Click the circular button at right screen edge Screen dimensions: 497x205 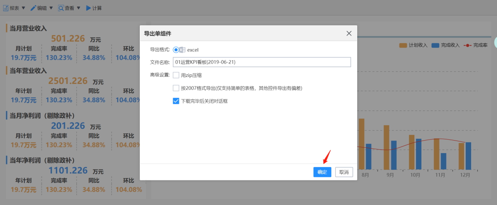[x=495, y=42]
